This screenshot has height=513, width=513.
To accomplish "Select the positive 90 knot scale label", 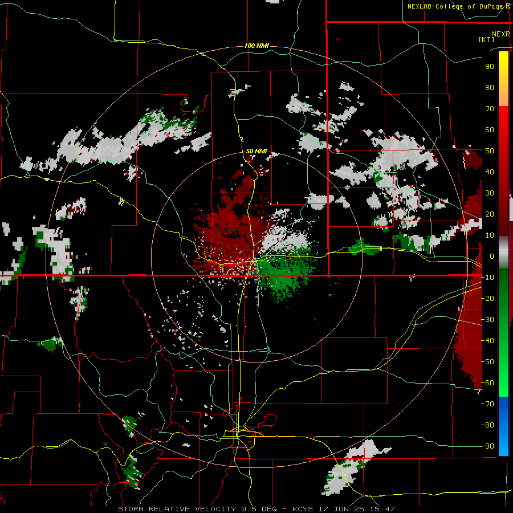I will pos(490,67).
